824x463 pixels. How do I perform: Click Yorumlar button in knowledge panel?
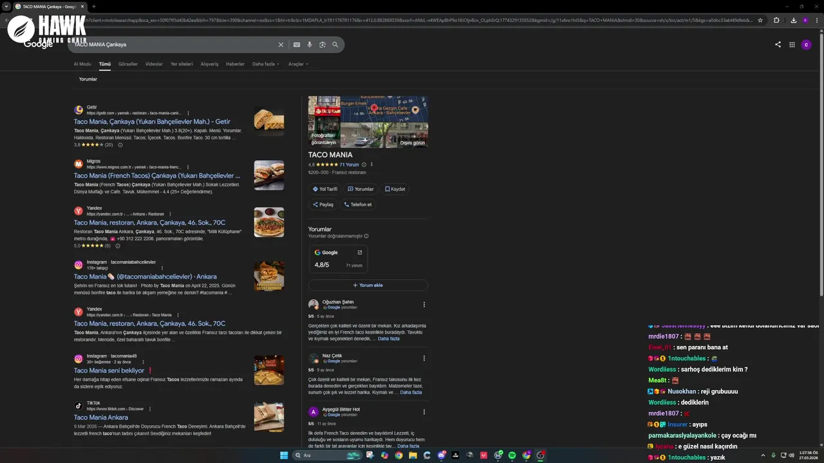coord(360,189)
